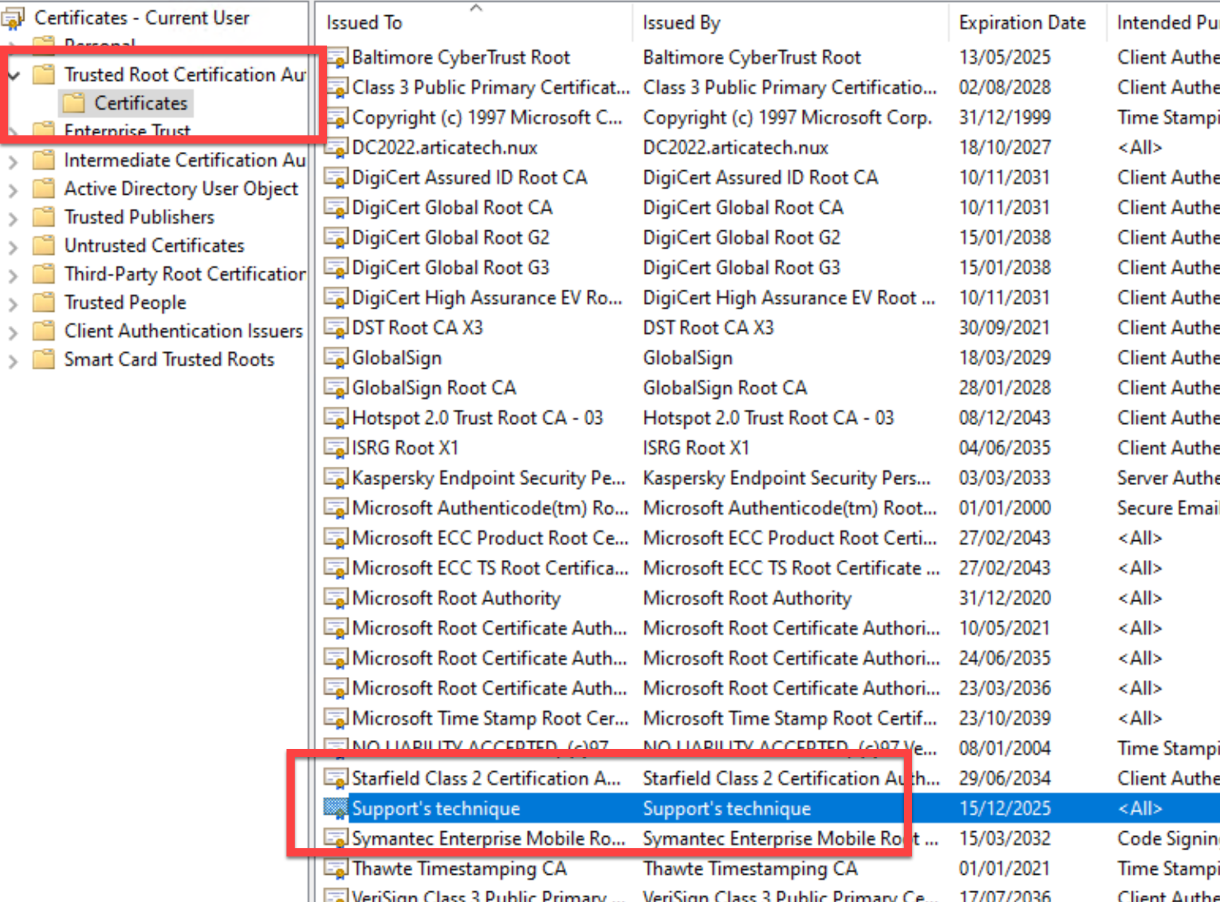
Task: Sort by the Expiration Date column header
Action: point(1021,23)
